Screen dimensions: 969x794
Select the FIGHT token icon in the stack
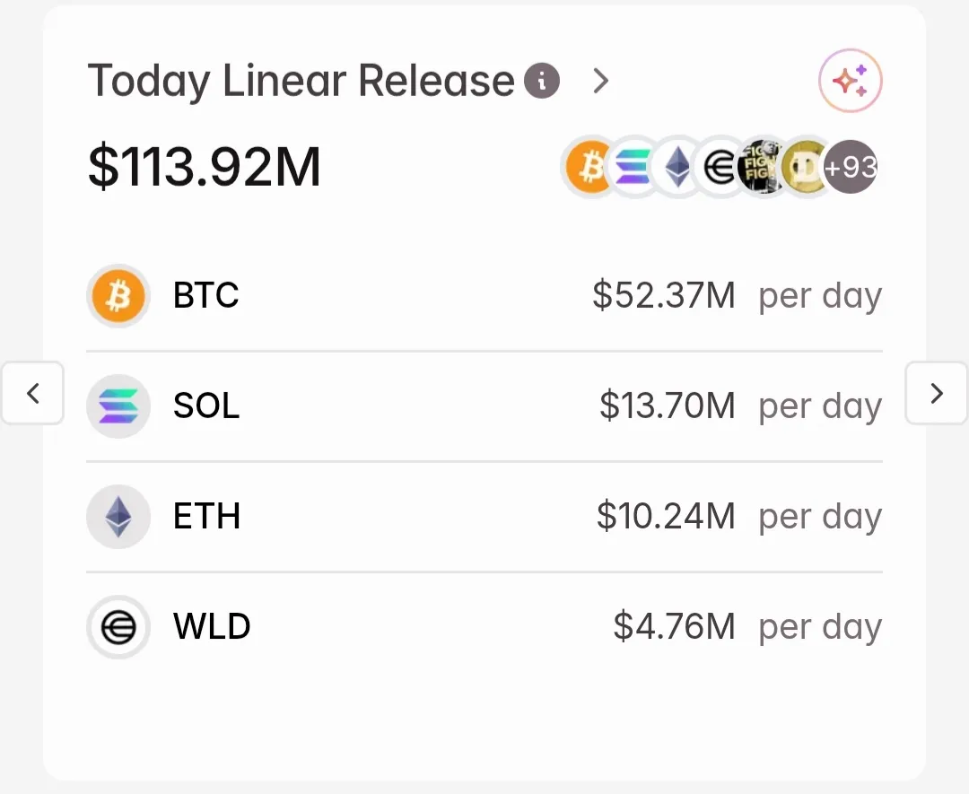click(x=761, y=167)
